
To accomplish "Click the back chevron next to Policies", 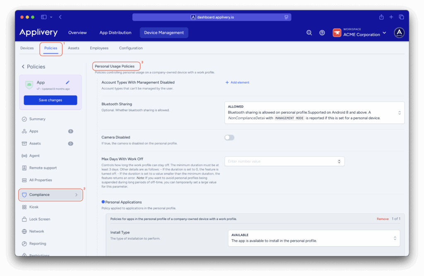I will coord(23,67).
